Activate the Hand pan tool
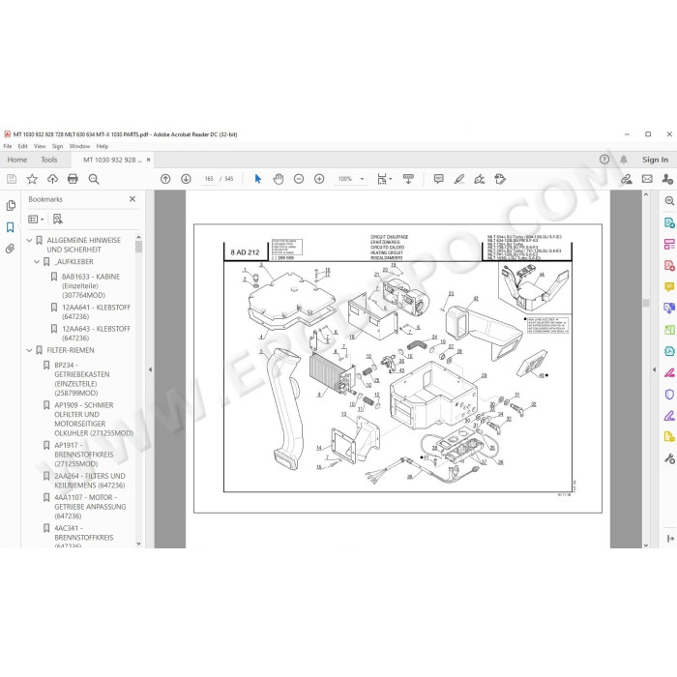The width and height of the screenshot is (677, 677). (279, 179)
